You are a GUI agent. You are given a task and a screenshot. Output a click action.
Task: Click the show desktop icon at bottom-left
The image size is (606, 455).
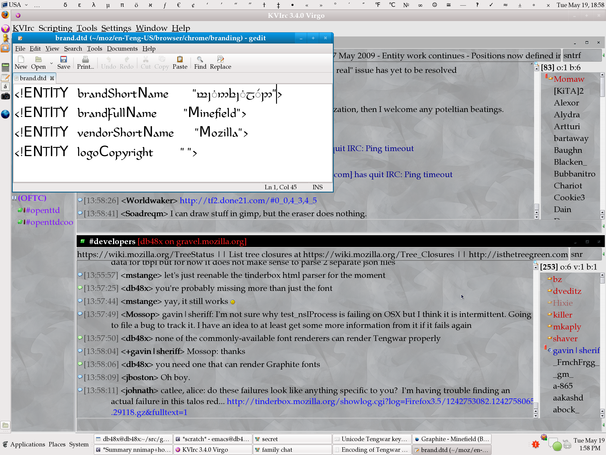click(x=5, y=425)
